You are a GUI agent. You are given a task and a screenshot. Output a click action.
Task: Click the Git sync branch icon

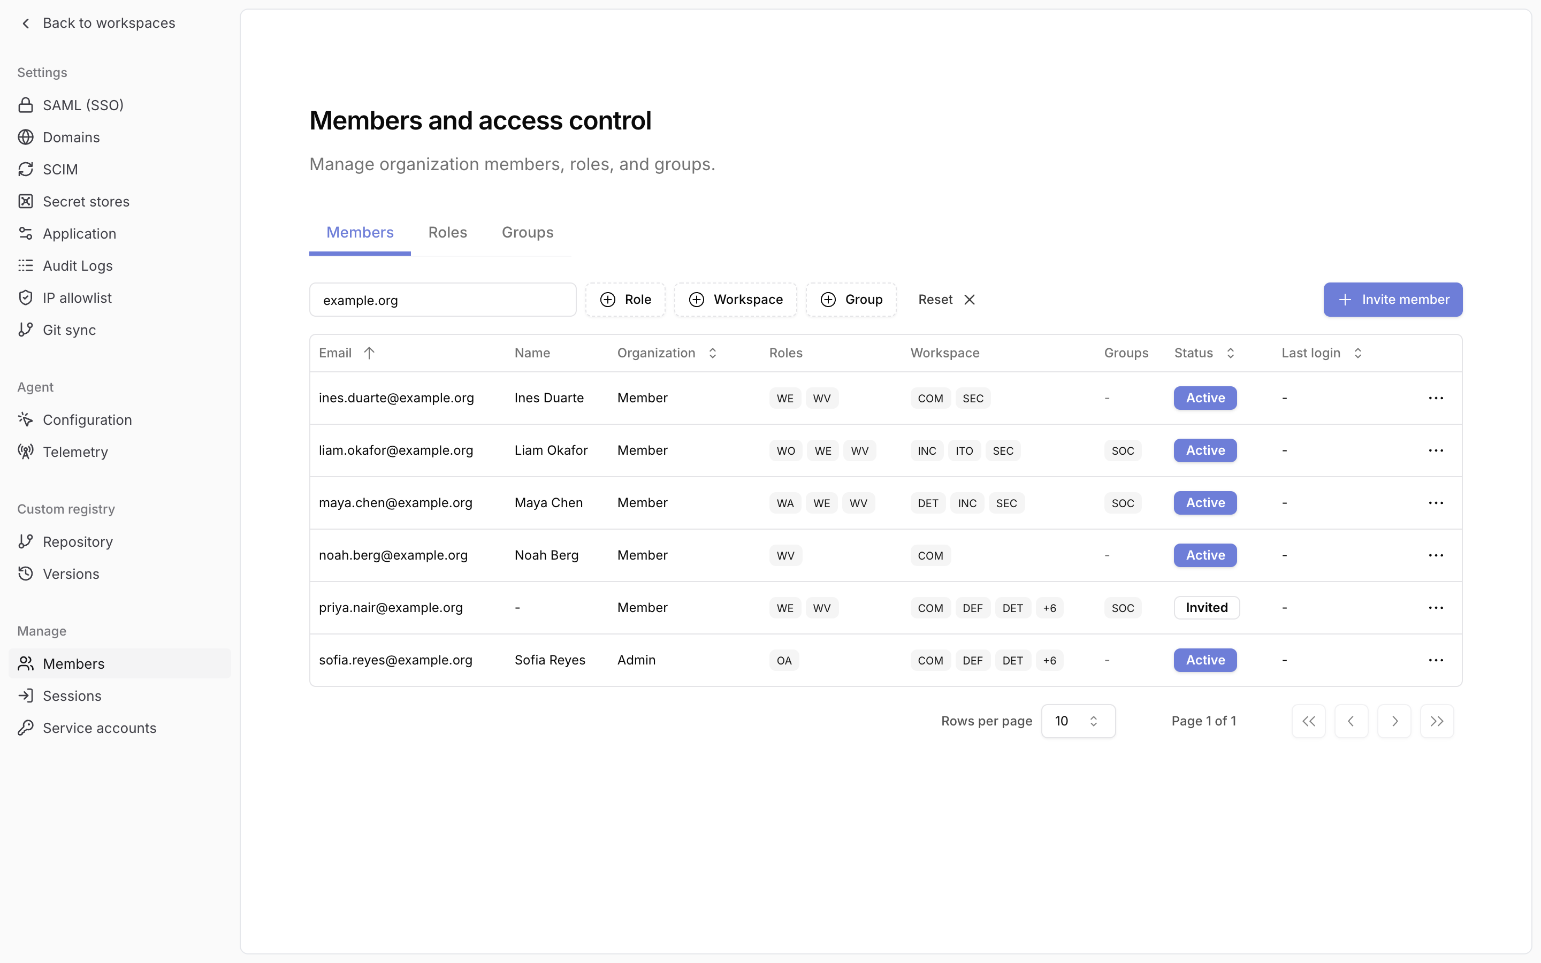[26, 330]
